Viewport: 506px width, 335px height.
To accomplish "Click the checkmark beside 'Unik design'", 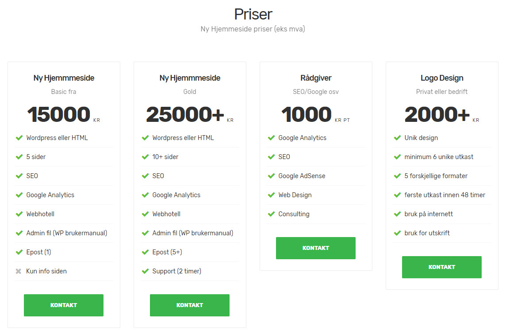I will [397, 138].
